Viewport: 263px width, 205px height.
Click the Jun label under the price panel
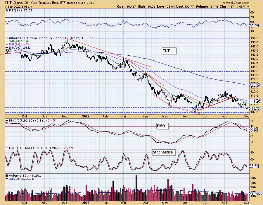coord(185,116)
